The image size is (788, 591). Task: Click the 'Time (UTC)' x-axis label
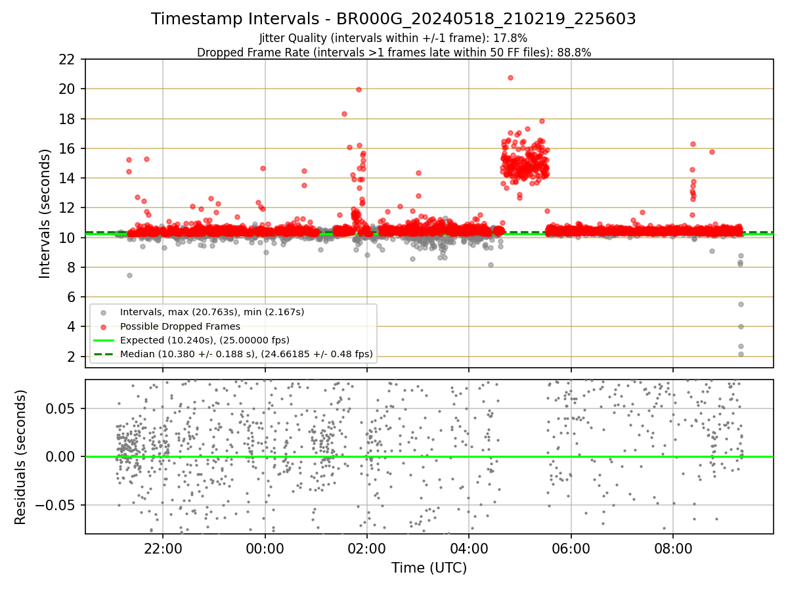point(429,568)
